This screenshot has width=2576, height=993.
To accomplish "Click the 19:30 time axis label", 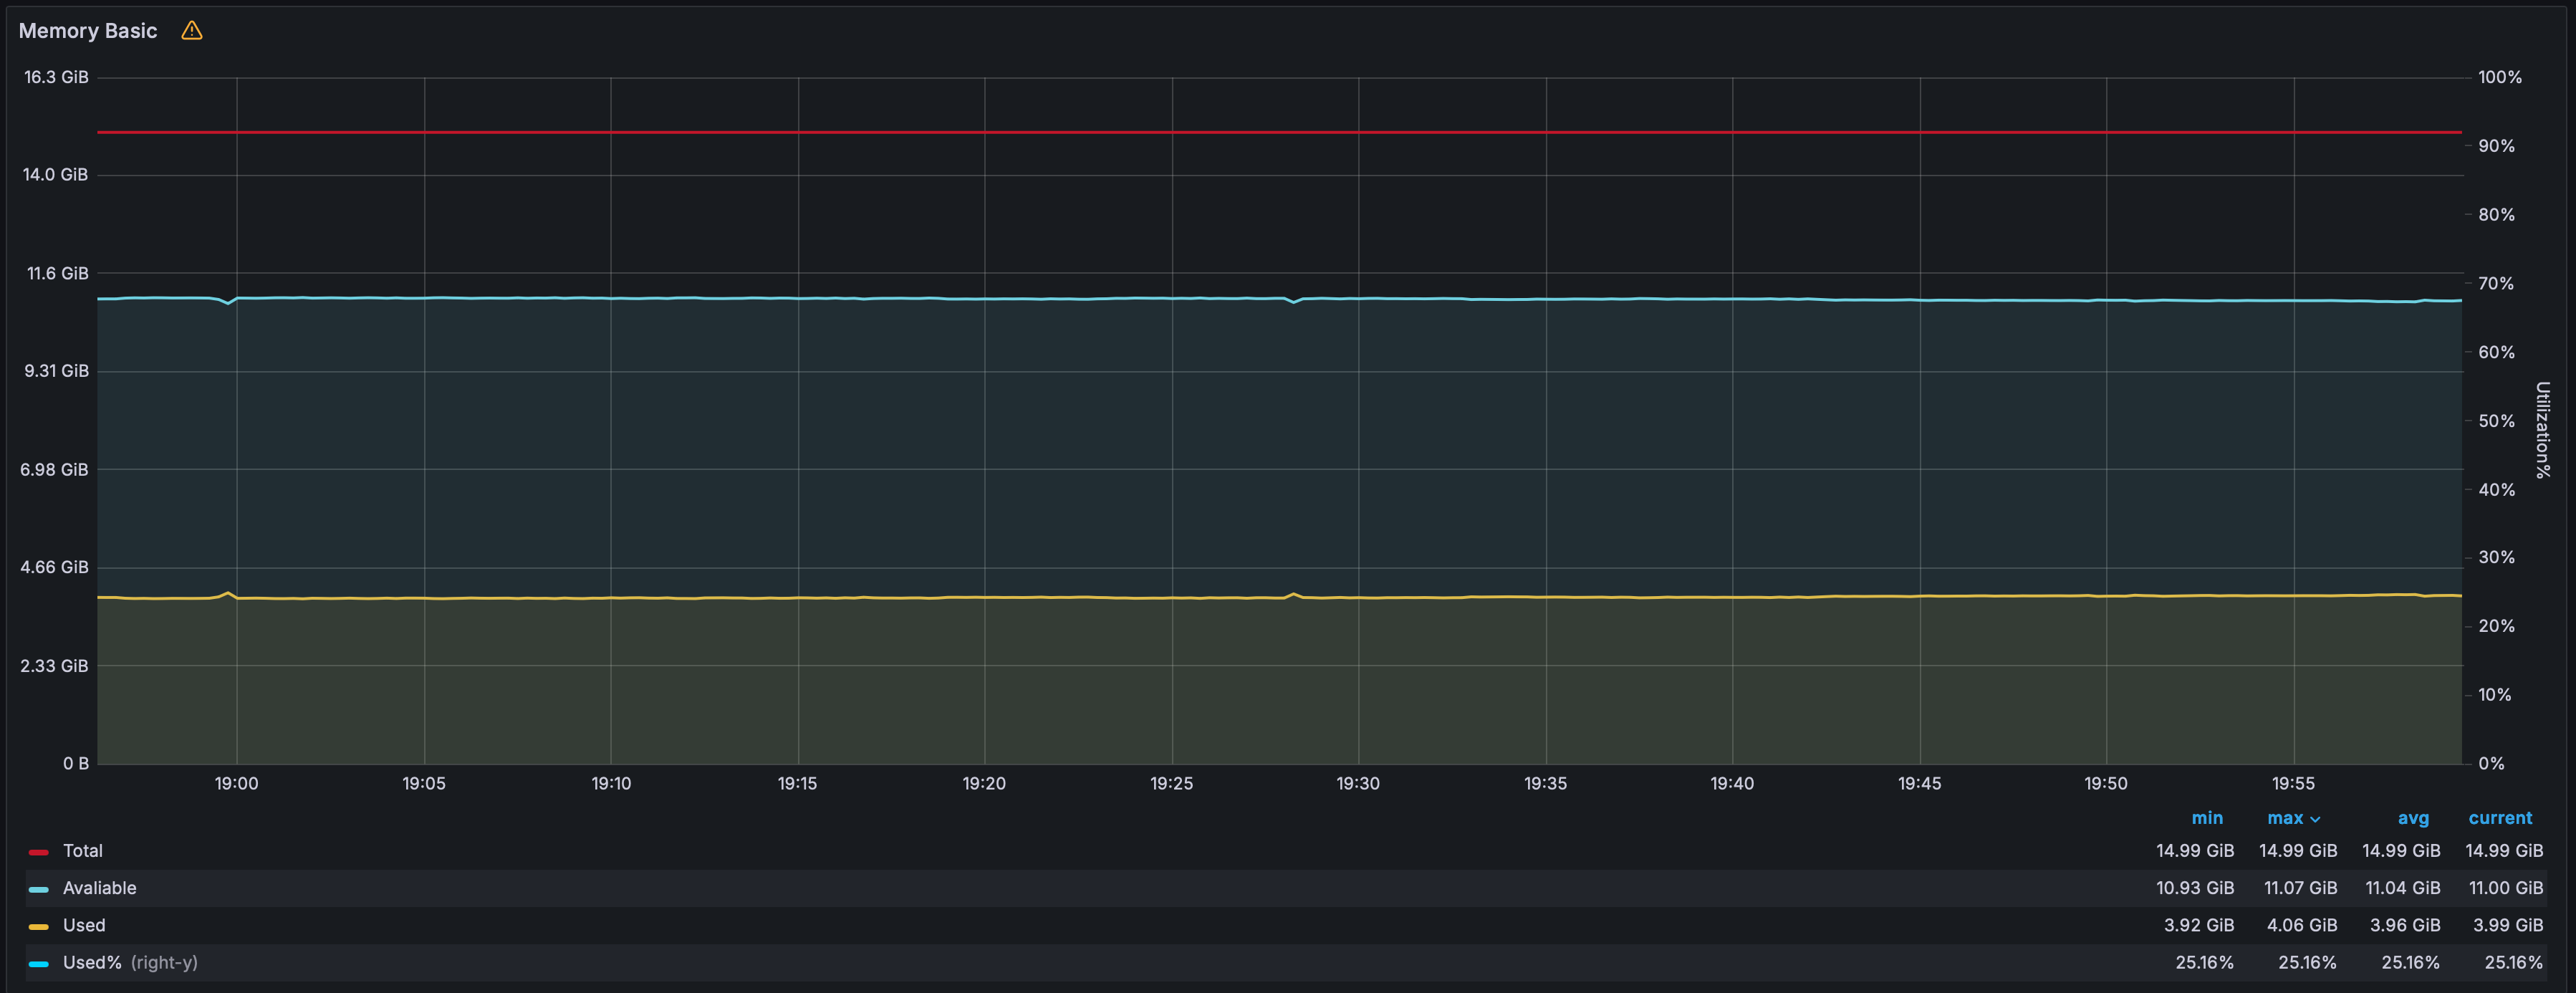I will tap(1358, 784).
